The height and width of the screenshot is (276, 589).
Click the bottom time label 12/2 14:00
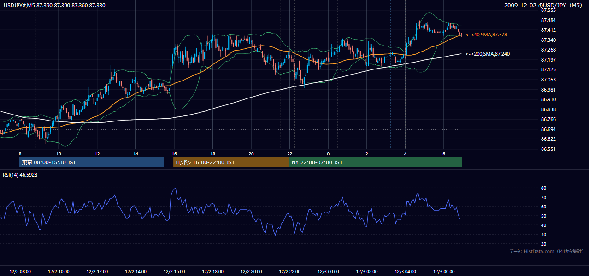click(x=135, y=271)
